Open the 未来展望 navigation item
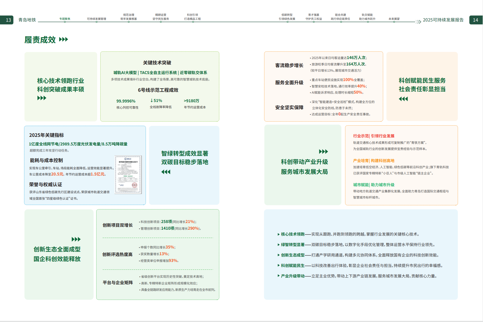 click(x=394, y=19)
